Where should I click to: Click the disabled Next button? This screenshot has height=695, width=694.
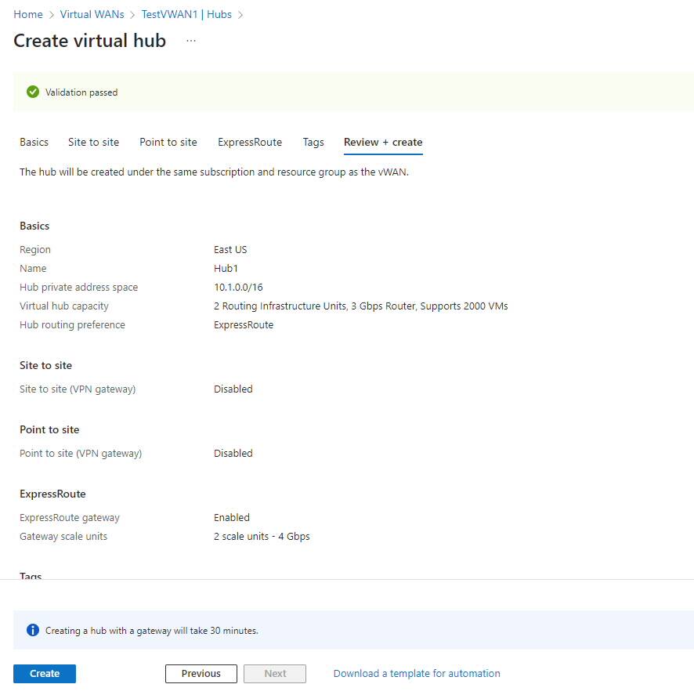[x=274, y=673]
